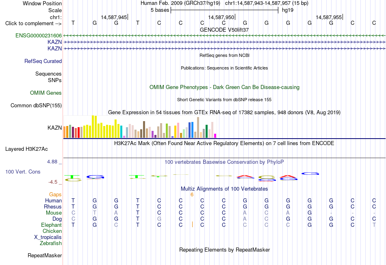Image resolution: width=386 pixels, height=265 pixels.
Task: Click Multiz Alignments of 100 Vertebrates title
Action: (x=224, y=189)
